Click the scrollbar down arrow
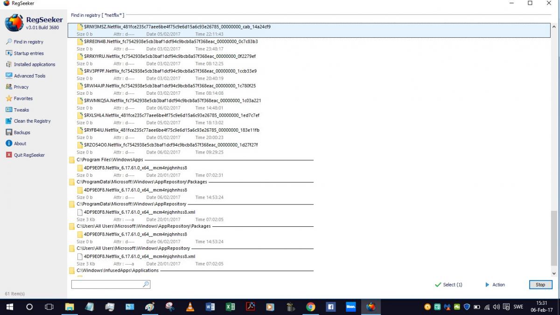Viewport: 560px width, 315px height. pos(554,273)
